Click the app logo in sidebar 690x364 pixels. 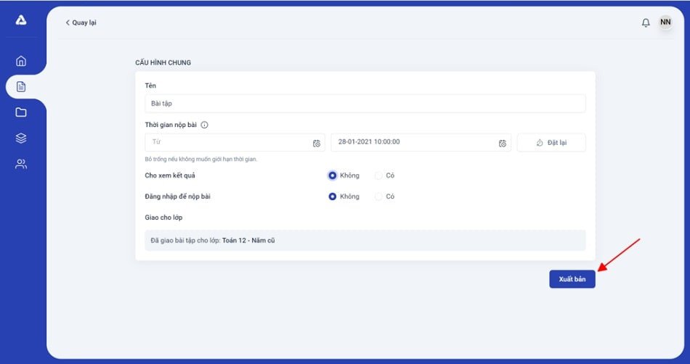coord(20,20)
